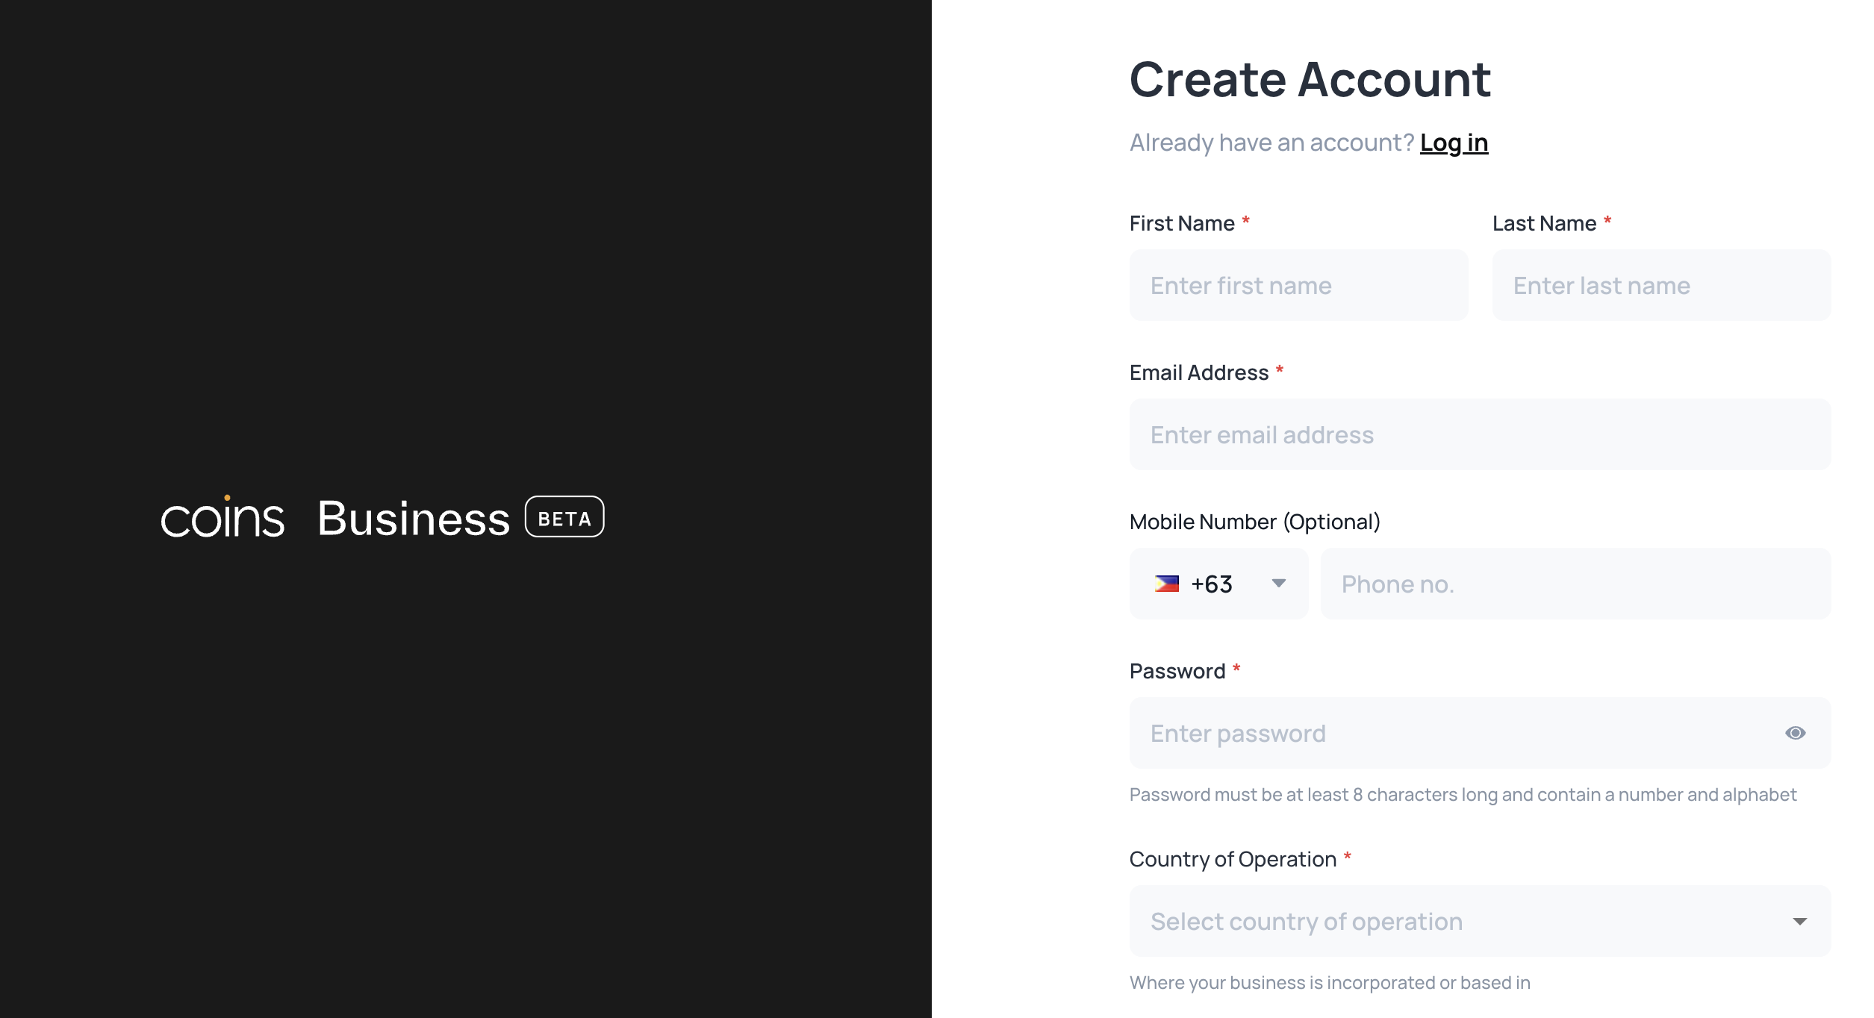Expand the Country of Operation dropdown arrow

click(x=1799, y=922)
